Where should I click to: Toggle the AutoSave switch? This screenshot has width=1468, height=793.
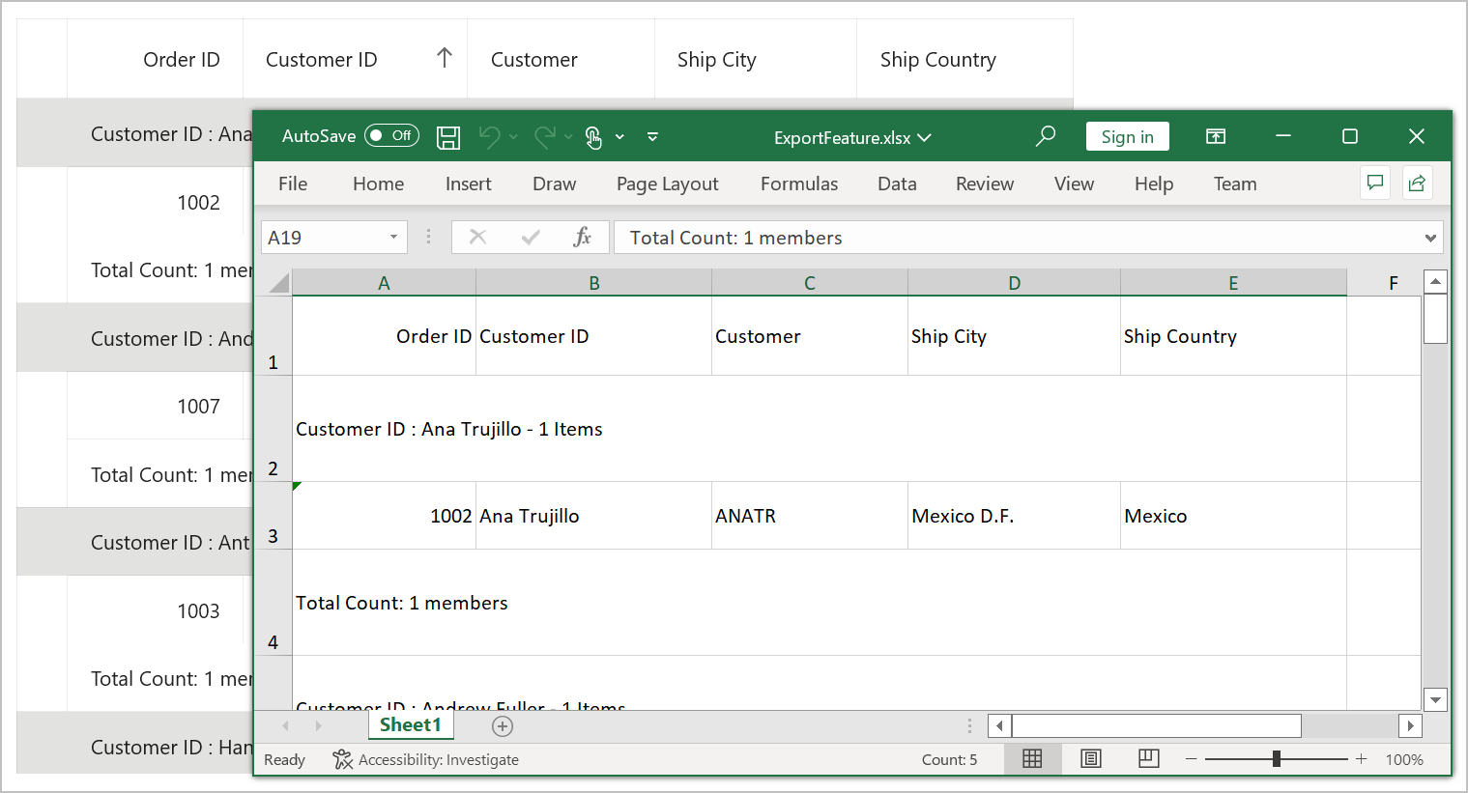[x=391, y=136]
